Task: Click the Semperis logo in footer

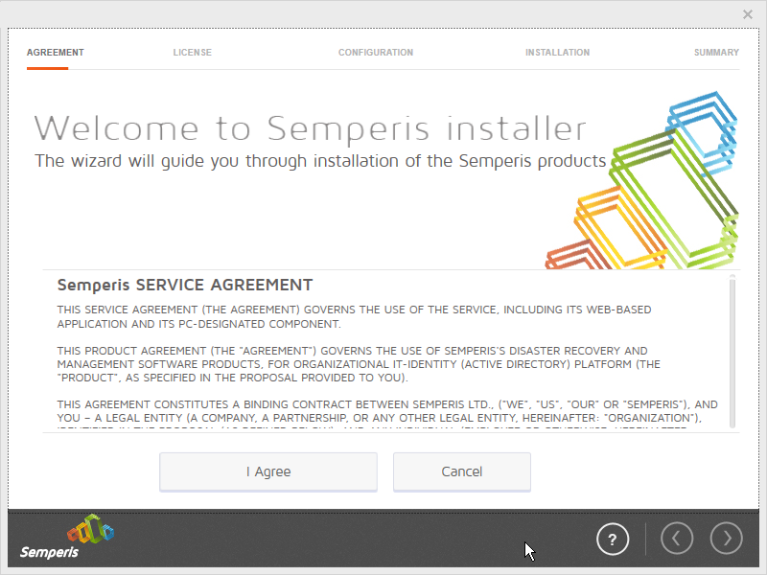Action: pyautogui.click(x=67, y=539)
